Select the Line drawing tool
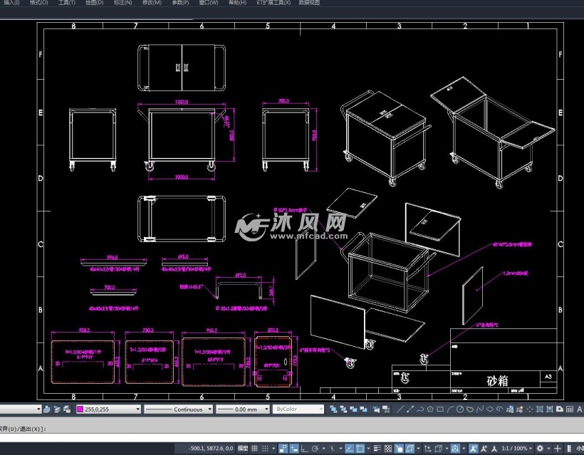Viewport: 584px width, 455px height. tap(400, 409)
